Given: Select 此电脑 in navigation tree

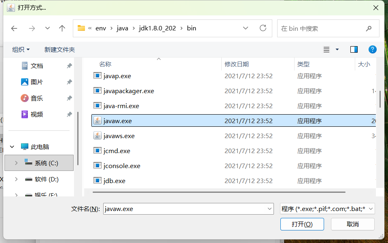Looking at the screenshot, I should tap(40, 147).
